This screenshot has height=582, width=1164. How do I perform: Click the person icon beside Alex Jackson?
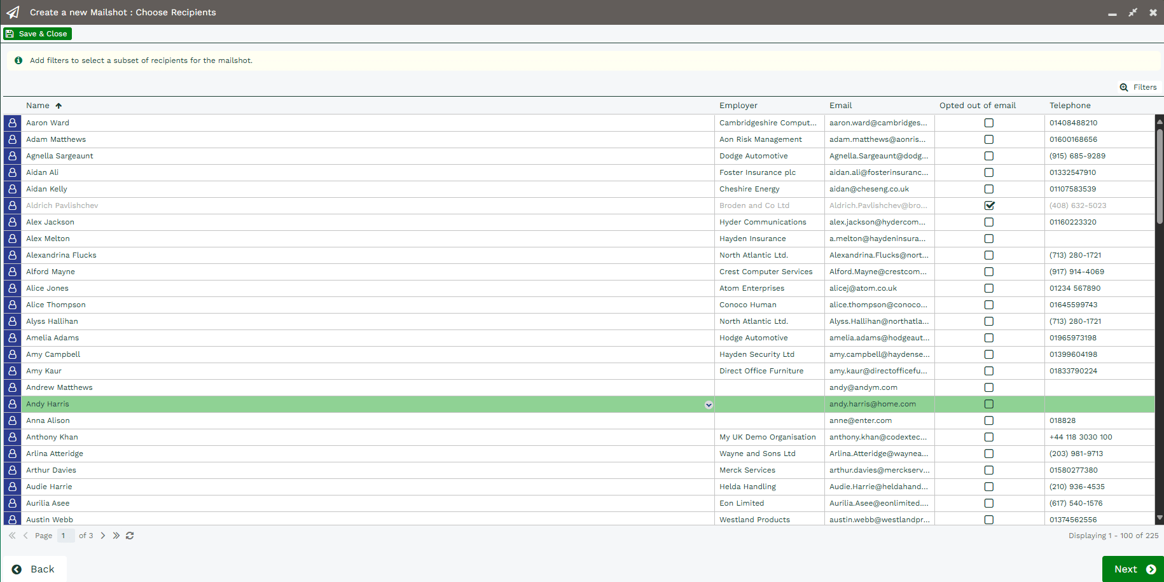pos(12,222)
